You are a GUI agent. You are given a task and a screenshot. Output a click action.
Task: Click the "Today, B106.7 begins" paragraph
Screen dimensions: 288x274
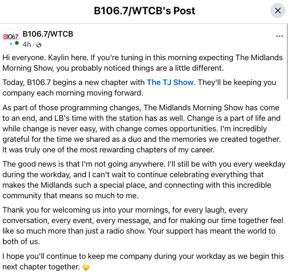click(x=139, y=88)
